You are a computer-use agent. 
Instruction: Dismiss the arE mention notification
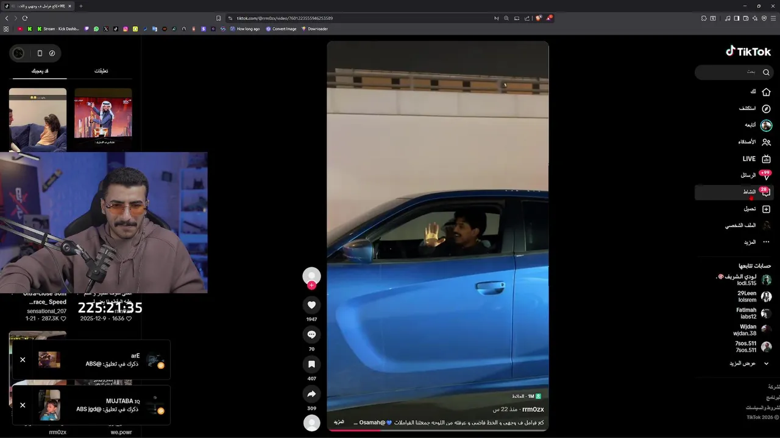23,360
